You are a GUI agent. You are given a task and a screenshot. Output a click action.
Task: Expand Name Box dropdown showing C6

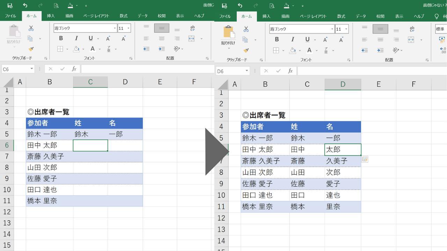32,69
